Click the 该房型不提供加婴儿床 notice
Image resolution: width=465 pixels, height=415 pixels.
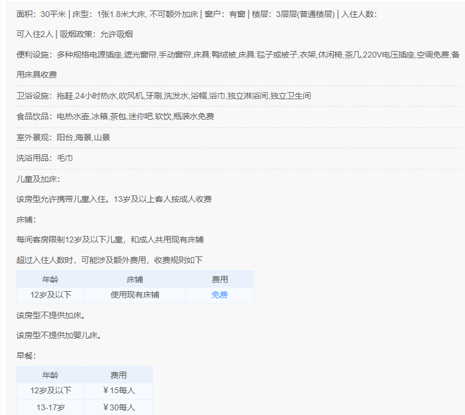(x=59, y=336)
